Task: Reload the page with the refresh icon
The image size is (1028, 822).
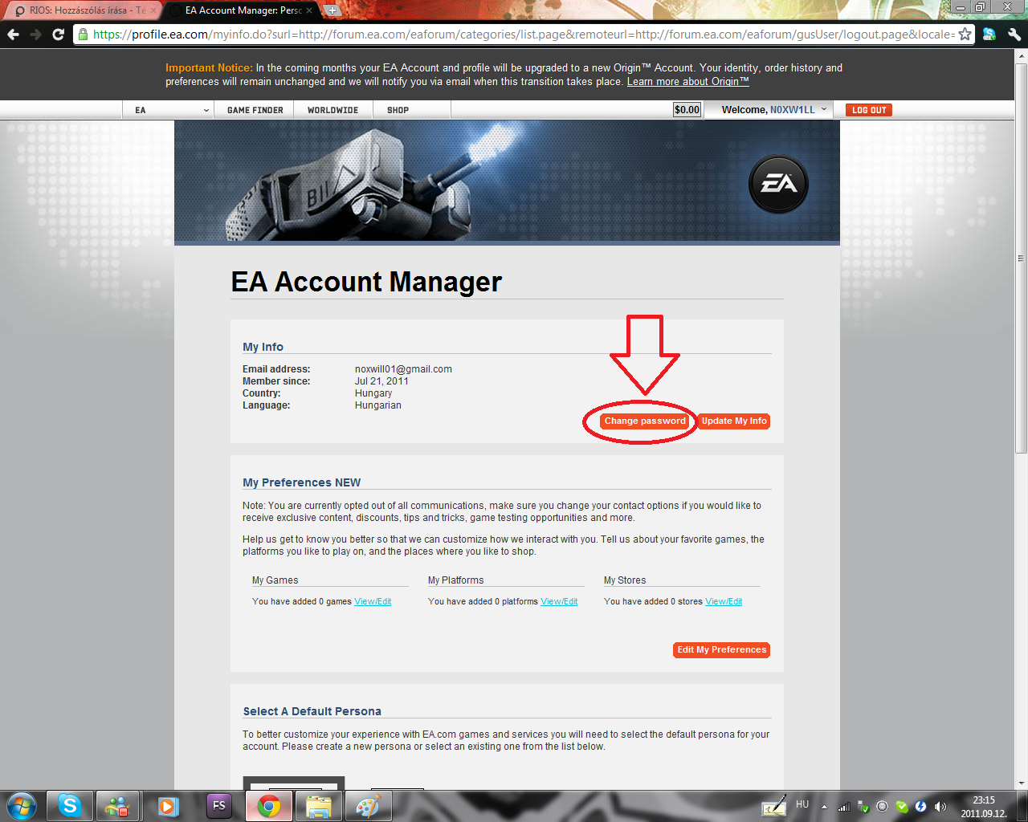Action: click(x=58, y=35)
